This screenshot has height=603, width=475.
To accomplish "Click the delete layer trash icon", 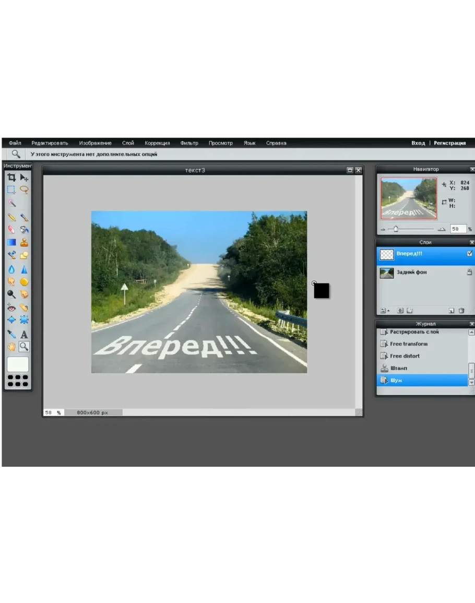I will (x=461, y=311).
